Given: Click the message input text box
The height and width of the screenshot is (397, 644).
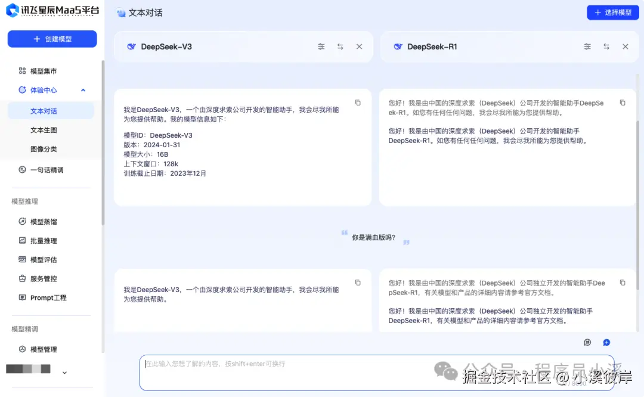Looking at the screenshot, I should click(377, 373).
